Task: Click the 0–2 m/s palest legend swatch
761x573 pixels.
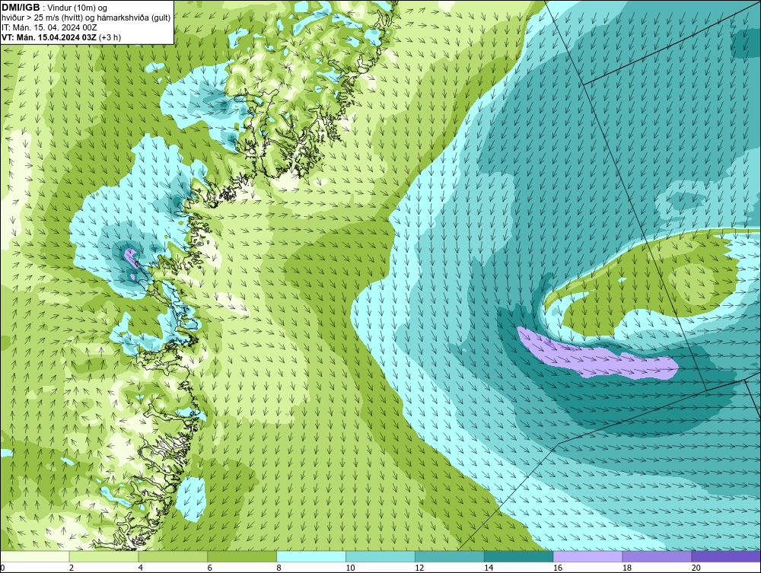Action: (x=35, y=556)
